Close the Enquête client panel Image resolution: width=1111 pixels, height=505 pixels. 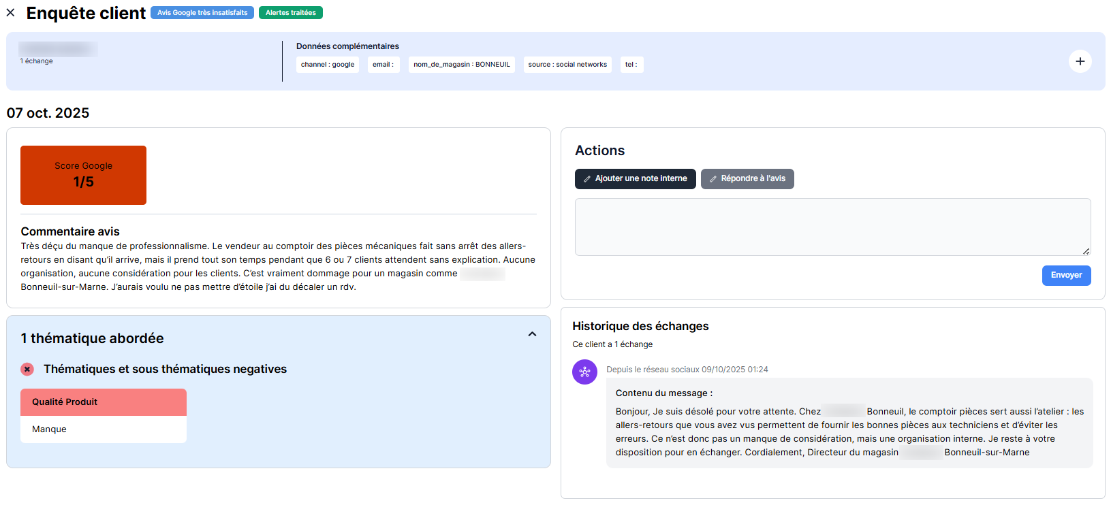[x=11, y=13]
